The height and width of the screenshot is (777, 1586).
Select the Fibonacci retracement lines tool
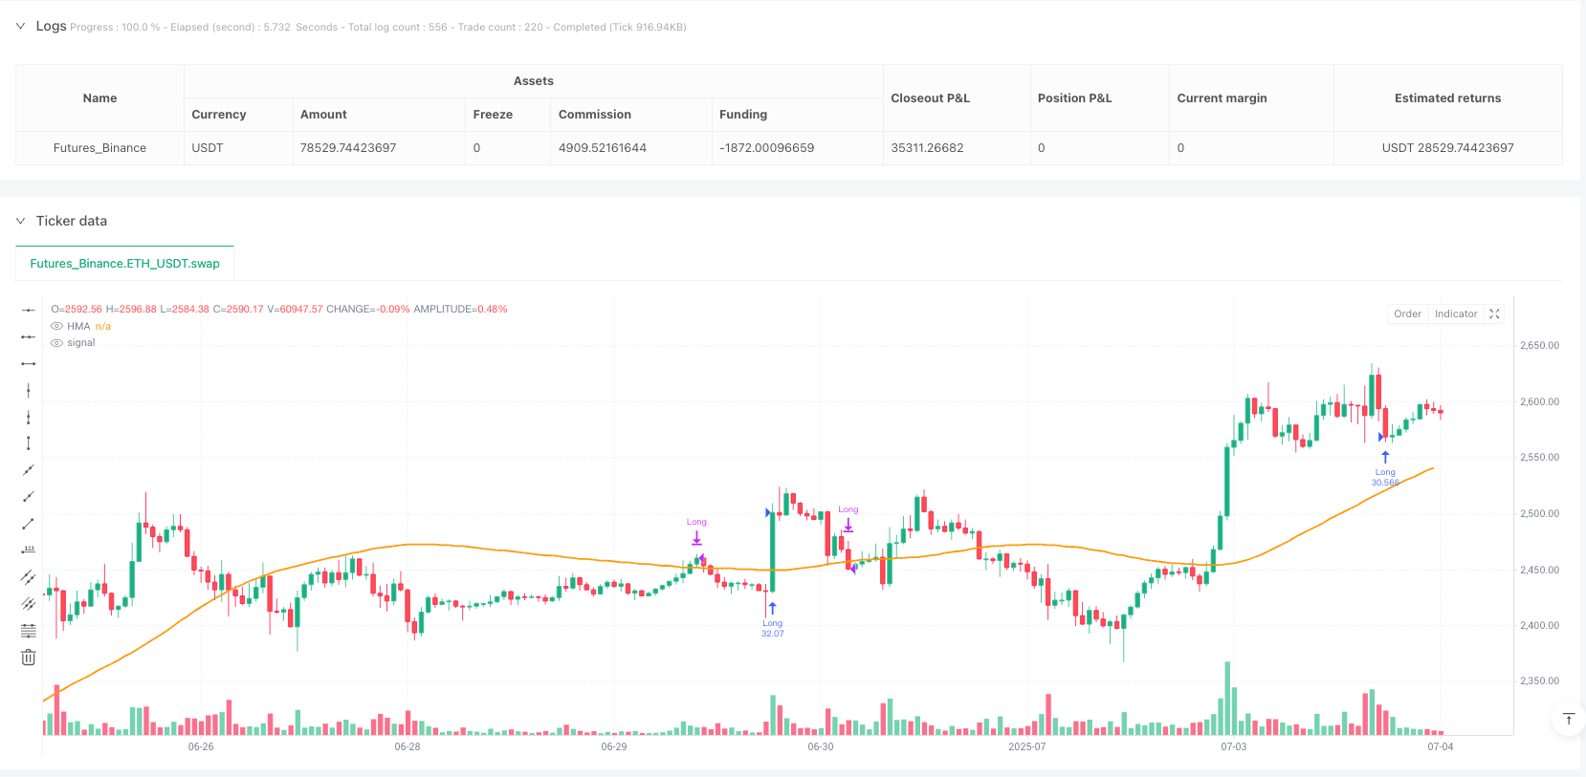[x=29, y=630]
